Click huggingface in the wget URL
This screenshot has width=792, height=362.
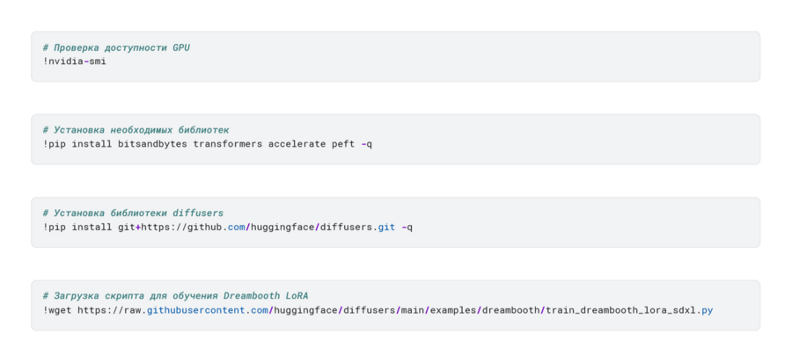(x=305, y=310)
